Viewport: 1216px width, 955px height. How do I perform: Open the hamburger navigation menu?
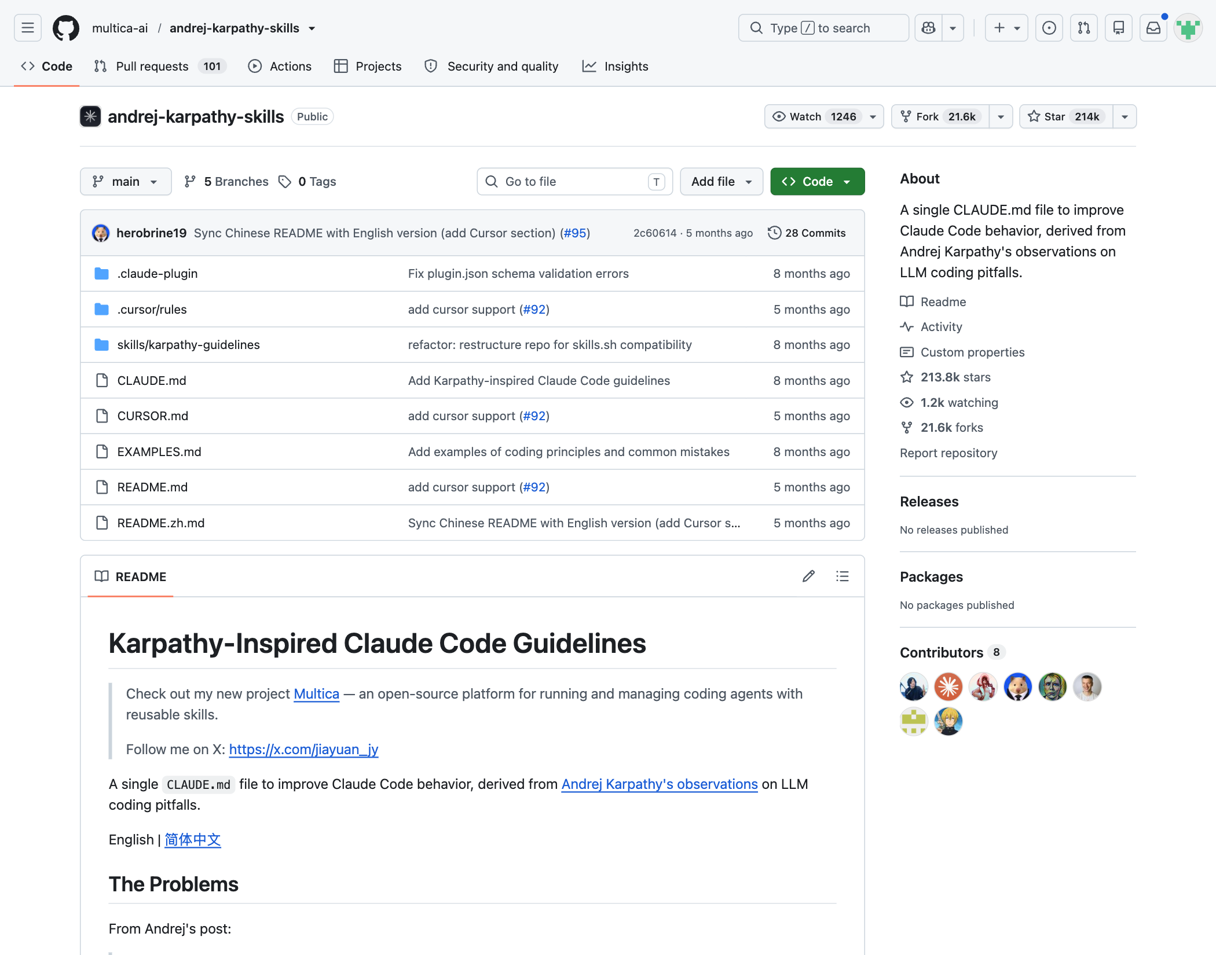(x=28, y=28)
